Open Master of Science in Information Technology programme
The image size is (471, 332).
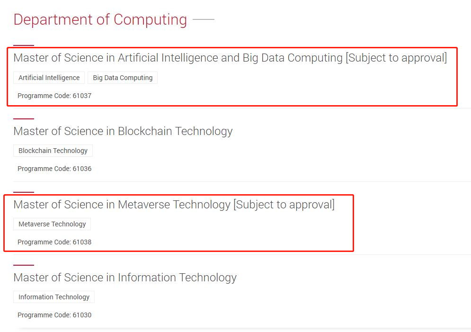point(125,278)
